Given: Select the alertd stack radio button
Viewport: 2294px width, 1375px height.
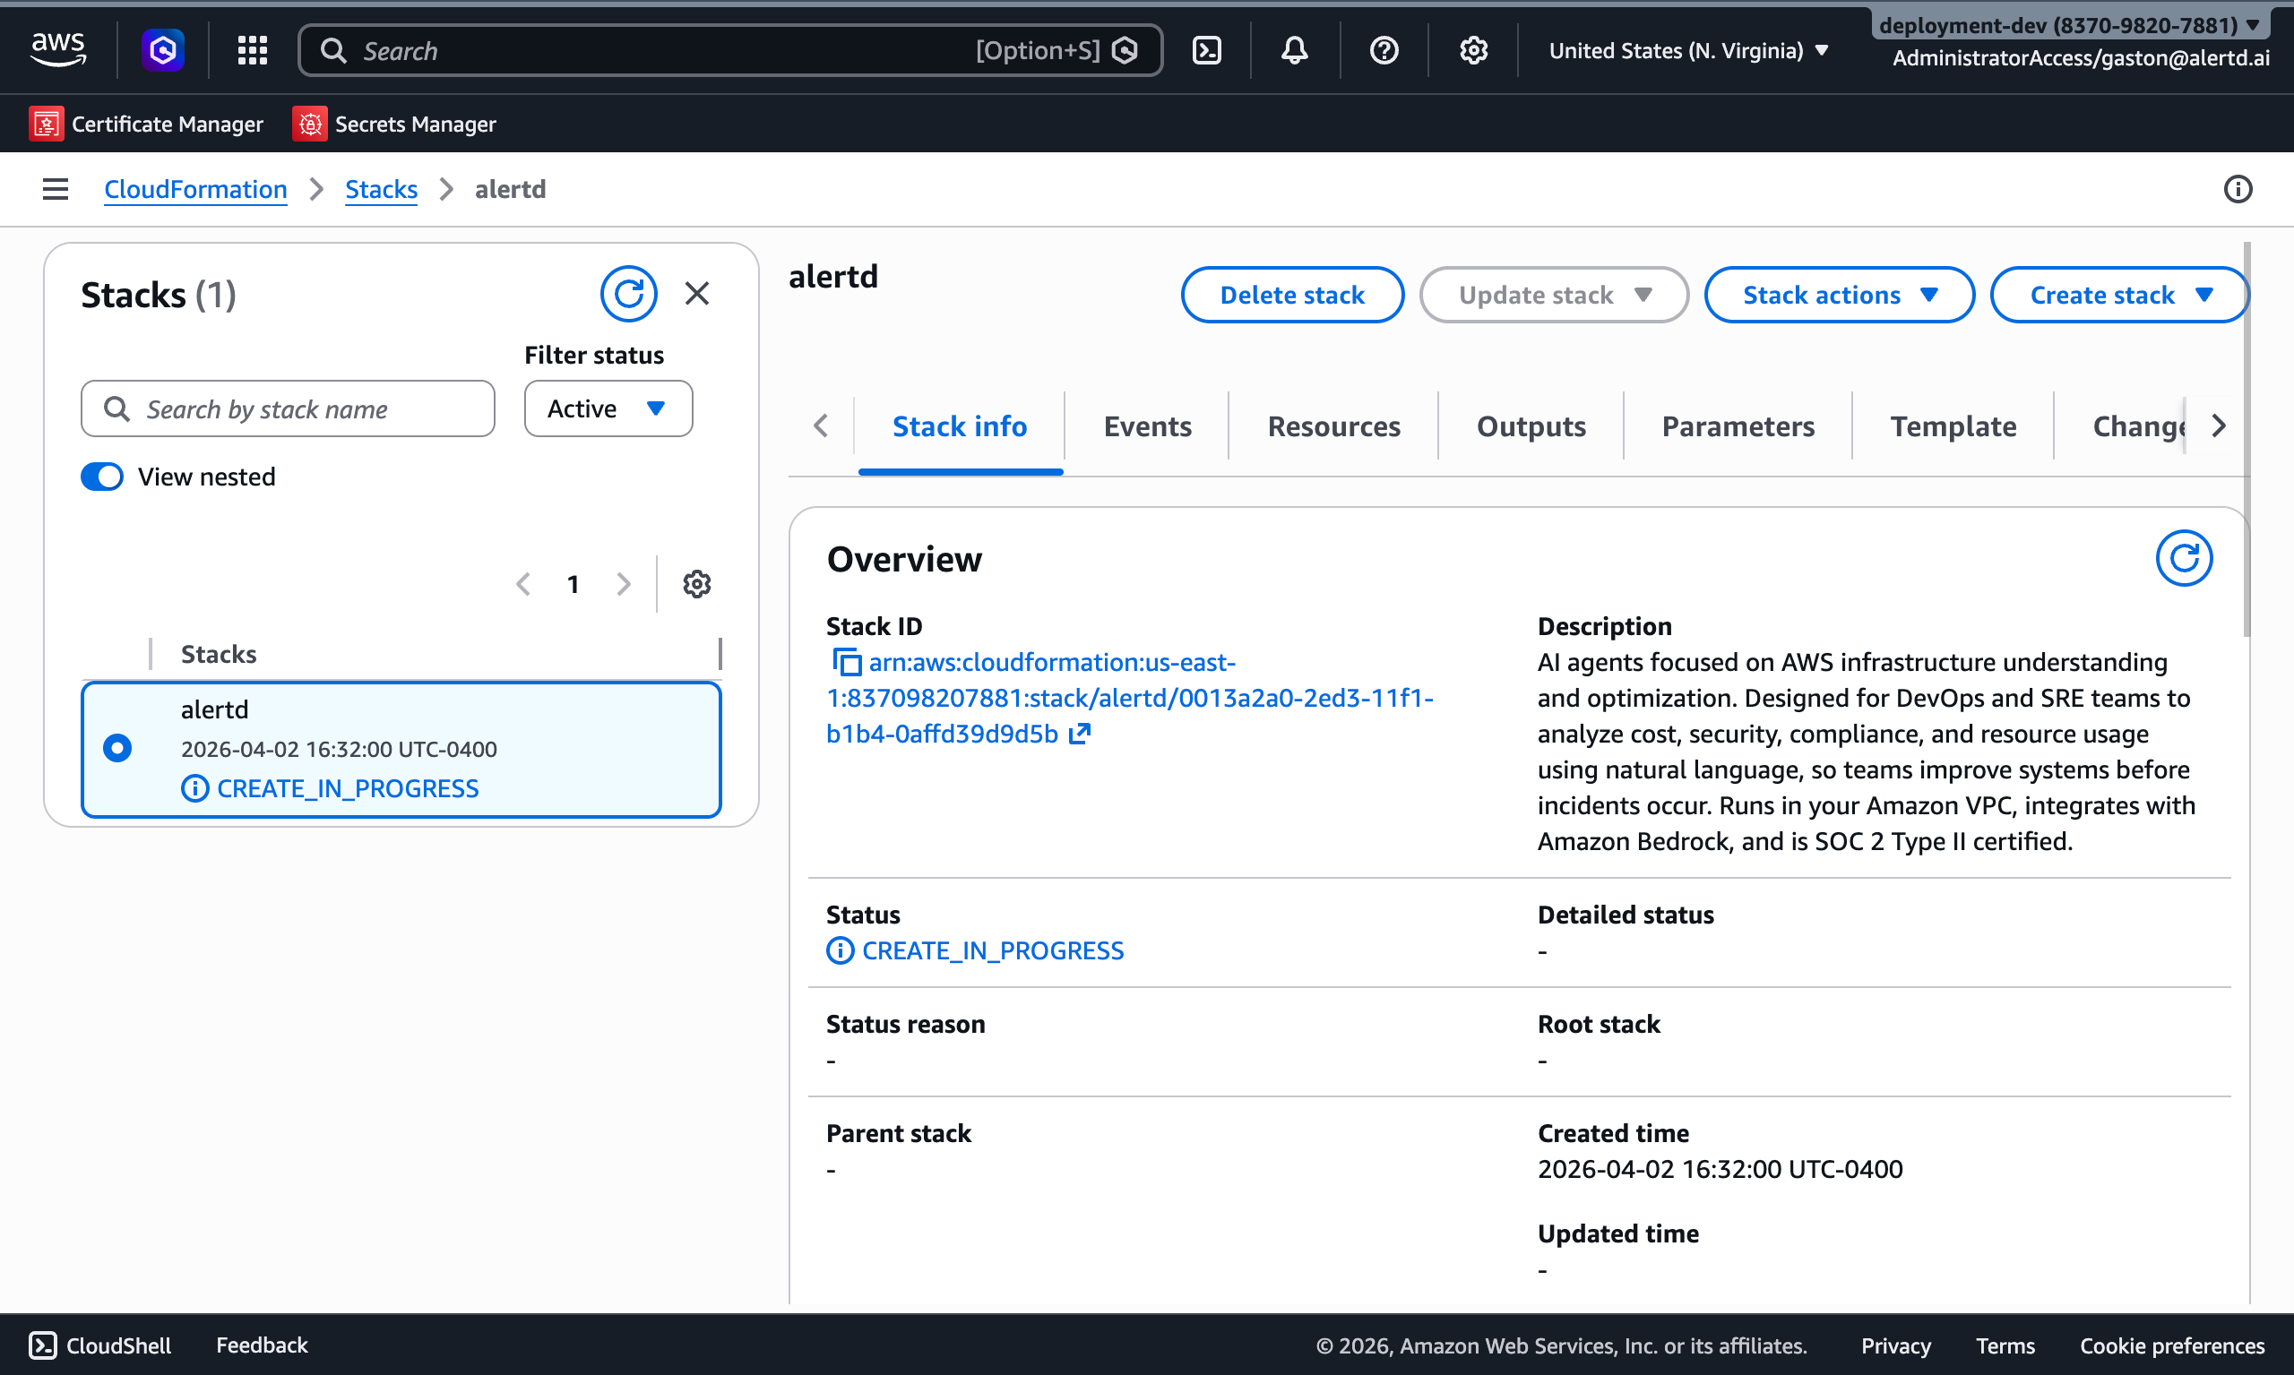Looking at the screenshot, I should point(116,748).
